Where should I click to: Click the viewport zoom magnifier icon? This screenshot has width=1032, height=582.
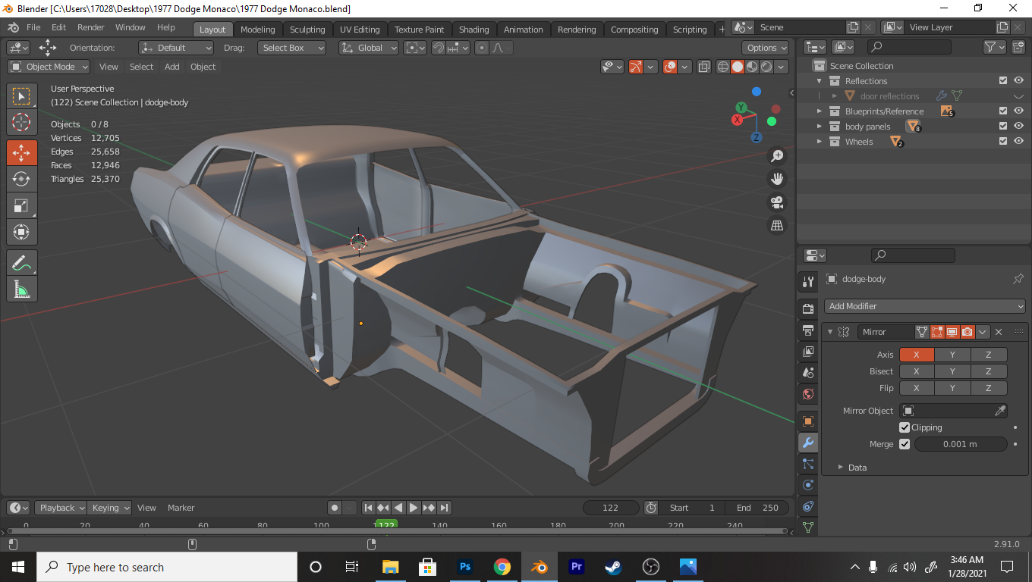[x=777, y=156]
